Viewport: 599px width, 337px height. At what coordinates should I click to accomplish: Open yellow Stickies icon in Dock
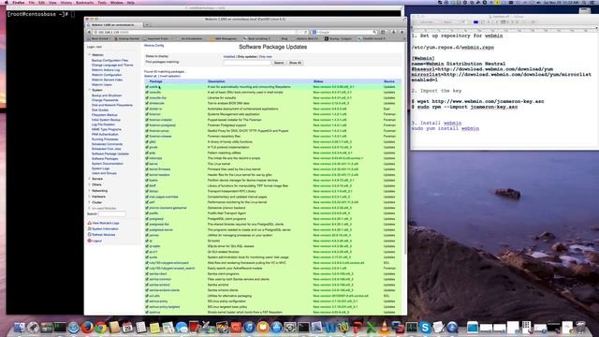coord(154,328)
